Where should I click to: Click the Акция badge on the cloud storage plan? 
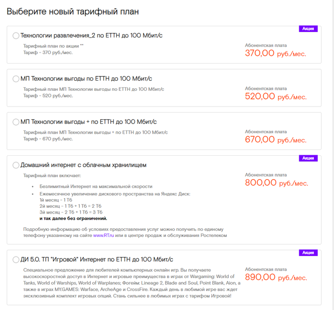click(x=308, y=158)
